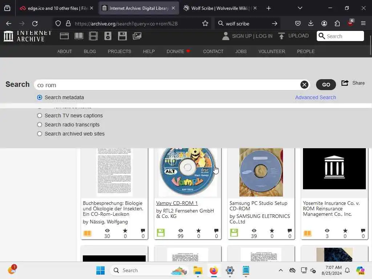Open the Images icon in navbar

(137, 36)
